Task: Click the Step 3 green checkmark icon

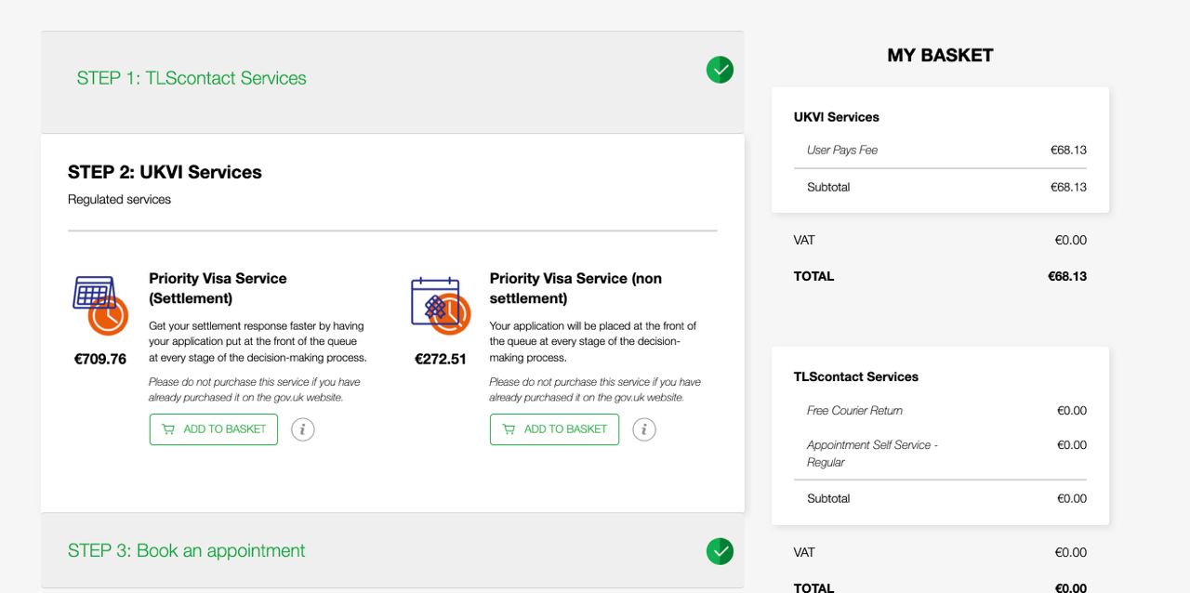Action: pos(720,551)
